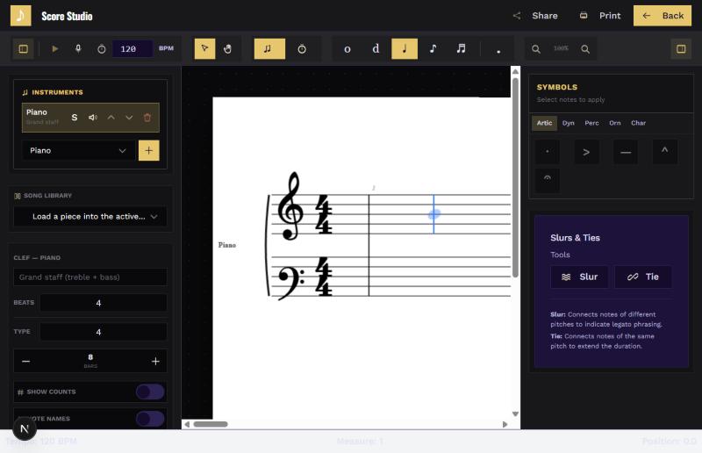Apply the marcato caret articulation
Screen dimensions: 702x453
pos(665,152)
